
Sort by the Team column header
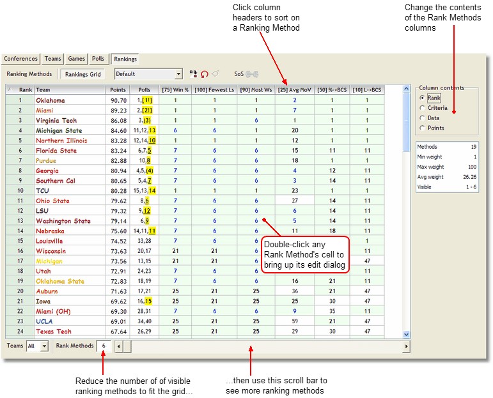[70, 90]
